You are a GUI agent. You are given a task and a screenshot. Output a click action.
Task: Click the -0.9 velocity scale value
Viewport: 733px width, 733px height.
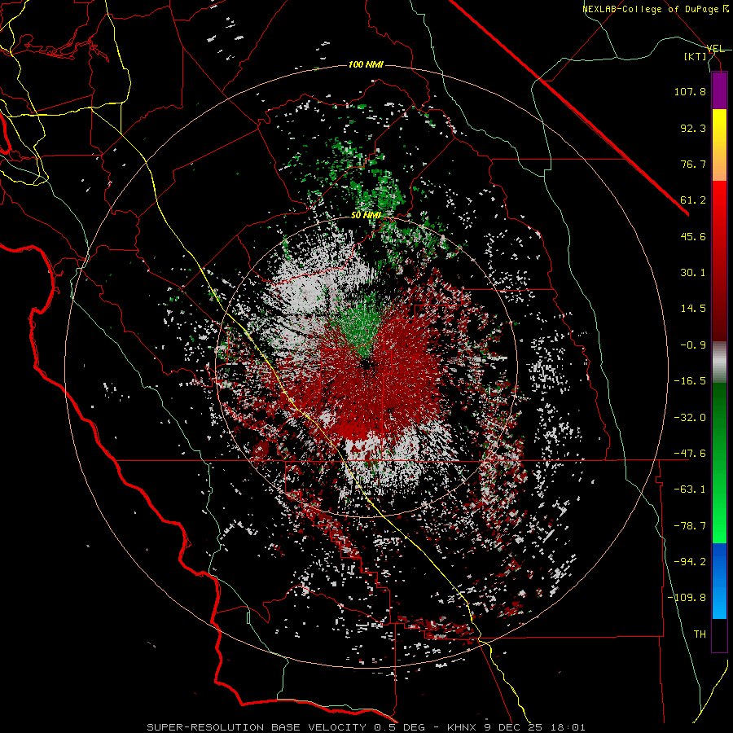[693, 345]
